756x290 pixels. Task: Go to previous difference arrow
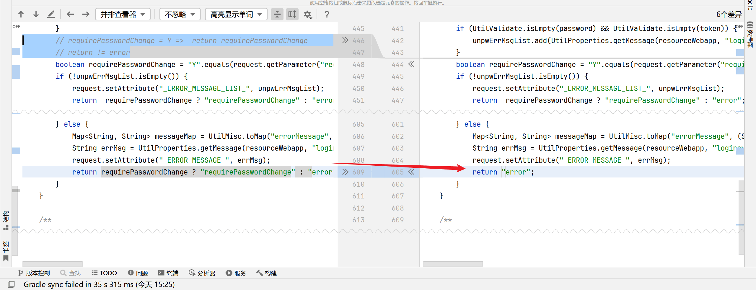point(21,14)
